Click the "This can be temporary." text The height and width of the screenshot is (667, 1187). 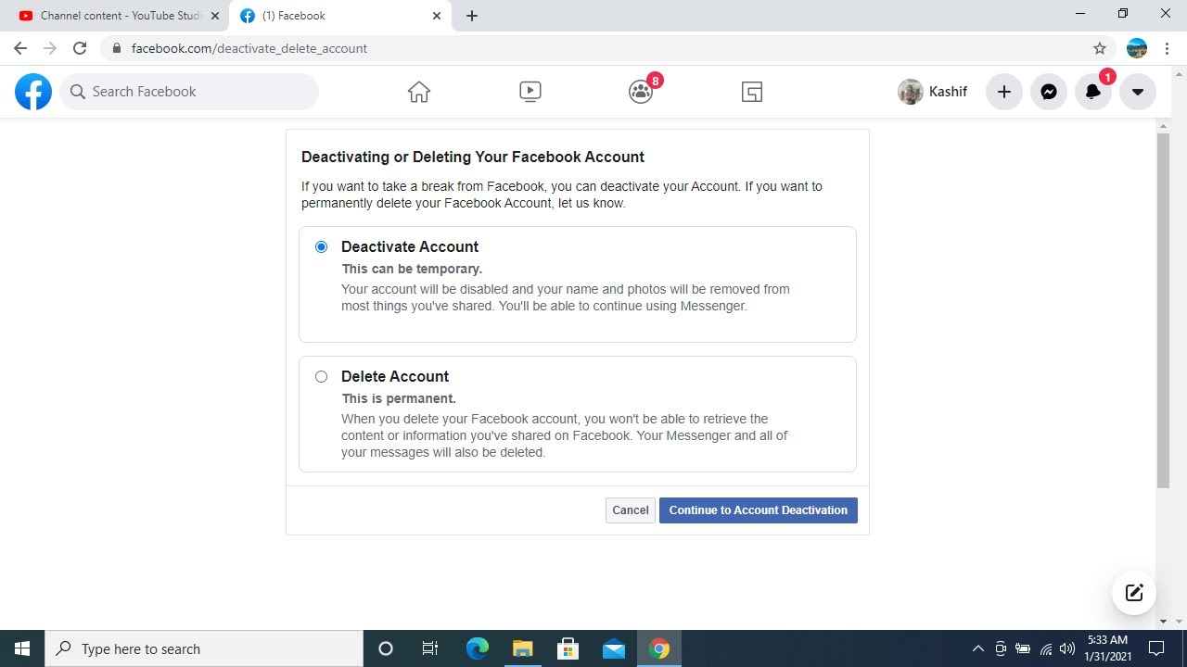click(412, 269)
